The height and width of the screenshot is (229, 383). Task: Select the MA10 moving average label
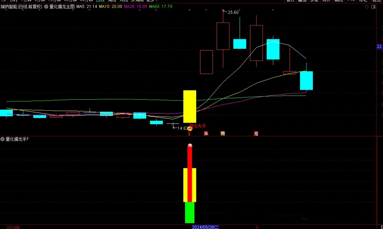pos(110,7)
